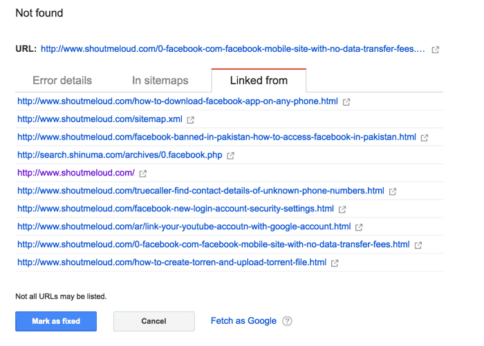
Task: Click external link icon beside the top URL
Action: pyautogui.click(x=435, y=50)
